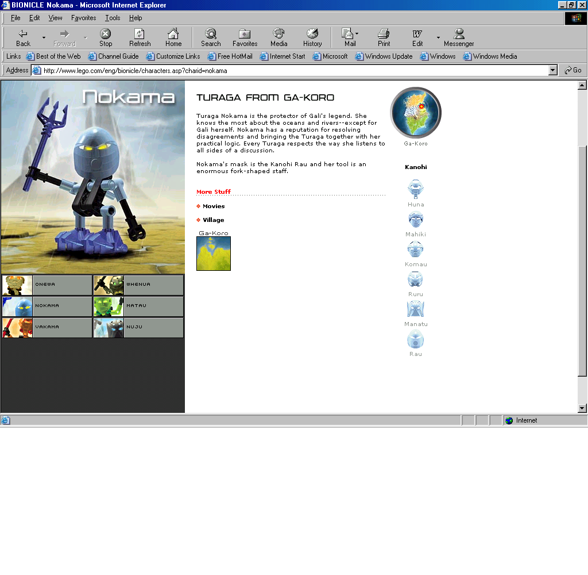Open the Edit menu
Viewport: 588px width, 575px height.
[34, 18]
